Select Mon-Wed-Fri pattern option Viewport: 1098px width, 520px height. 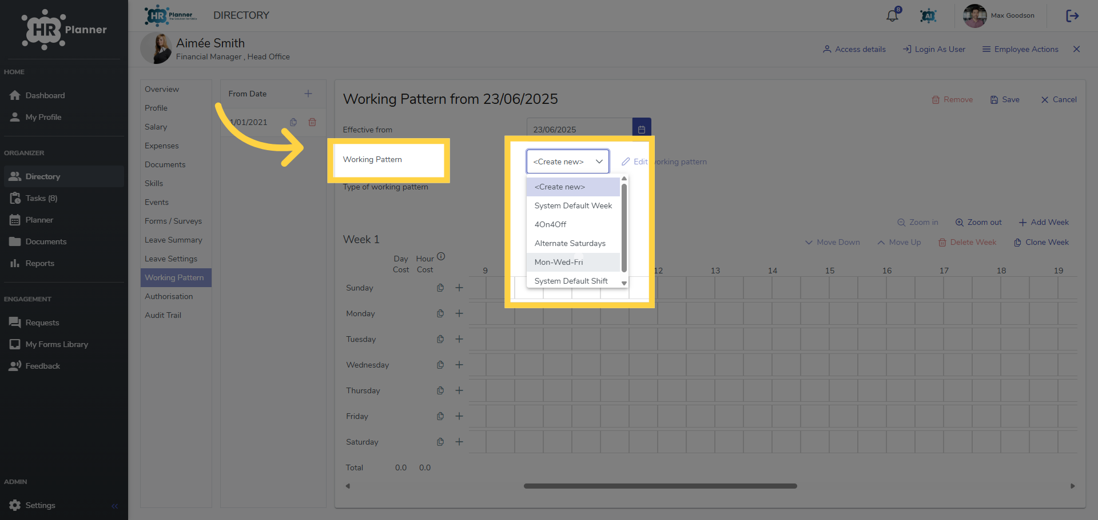(573, 262)
